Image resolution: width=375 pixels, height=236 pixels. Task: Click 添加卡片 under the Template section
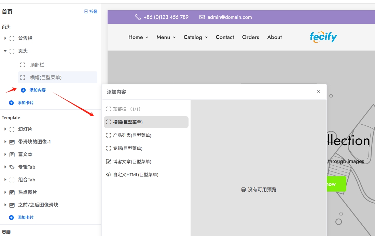click(x=25, y=218)
